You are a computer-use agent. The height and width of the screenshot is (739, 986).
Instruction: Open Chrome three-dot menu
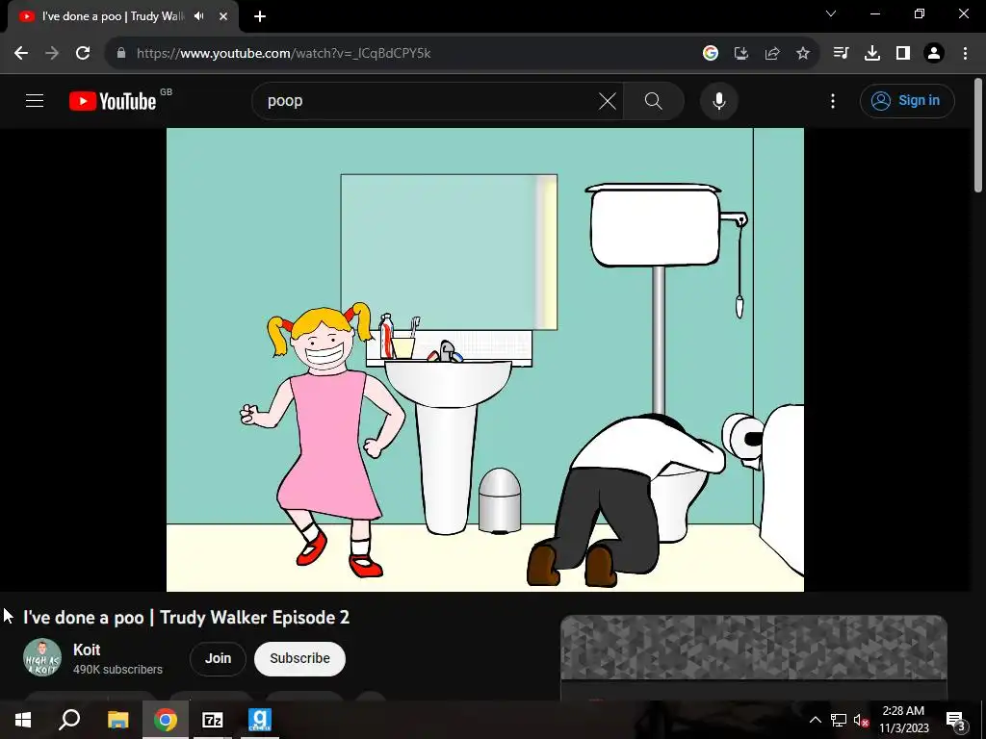point(965,54)
